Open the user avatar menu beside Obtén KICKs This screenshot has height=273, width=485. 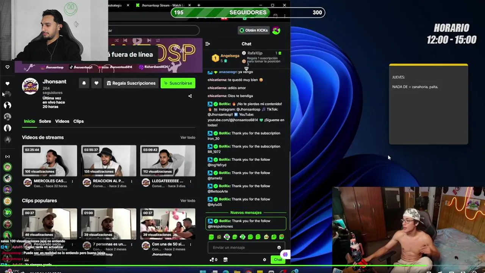[x=276, y=30]
